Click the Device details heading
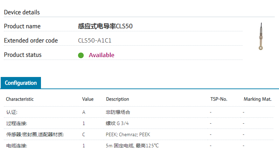The image size is (279, 155). point(22,12)
